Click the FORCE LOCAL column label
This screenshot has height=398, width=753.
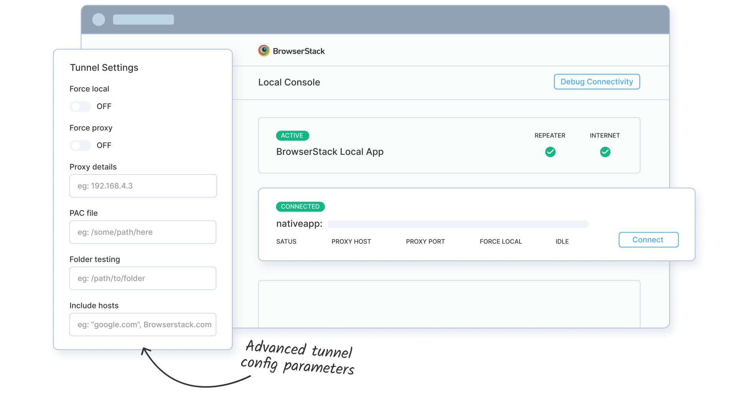pos(501,242)
